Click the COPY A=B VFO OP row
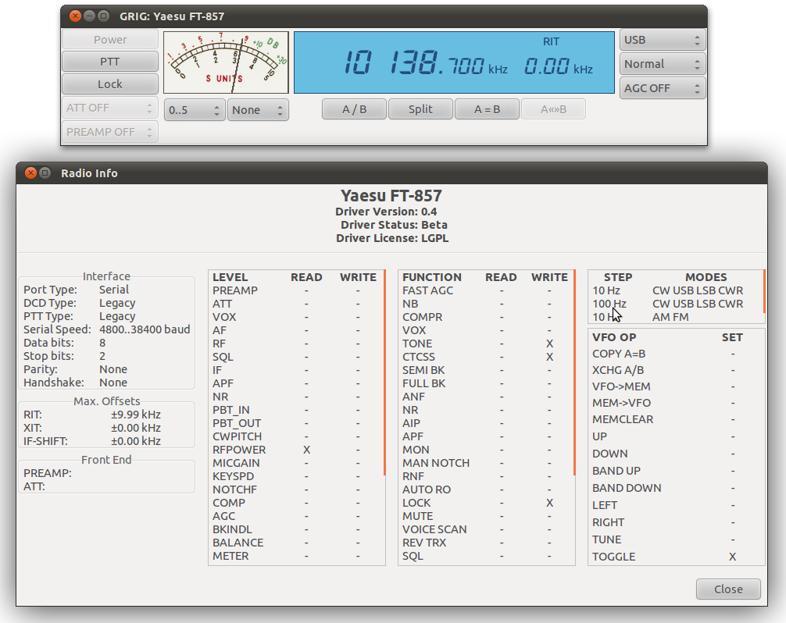The image size is (786, 623). point(676,354)
